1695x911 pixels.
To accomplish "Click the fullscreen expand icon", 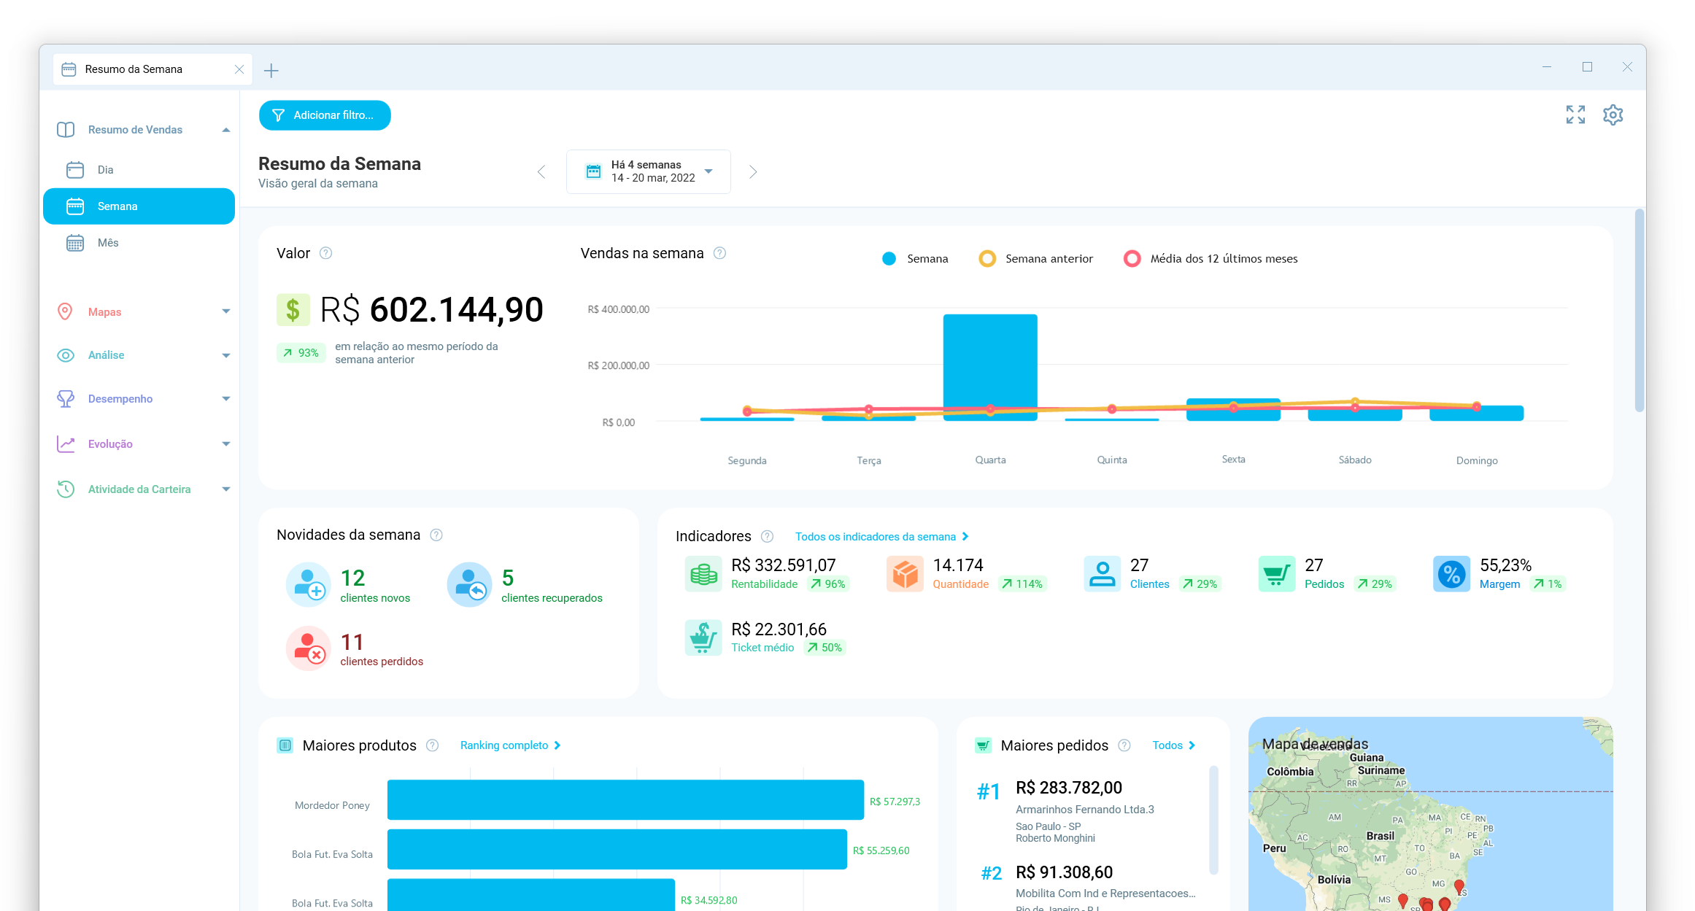I will click(1575, 115).
